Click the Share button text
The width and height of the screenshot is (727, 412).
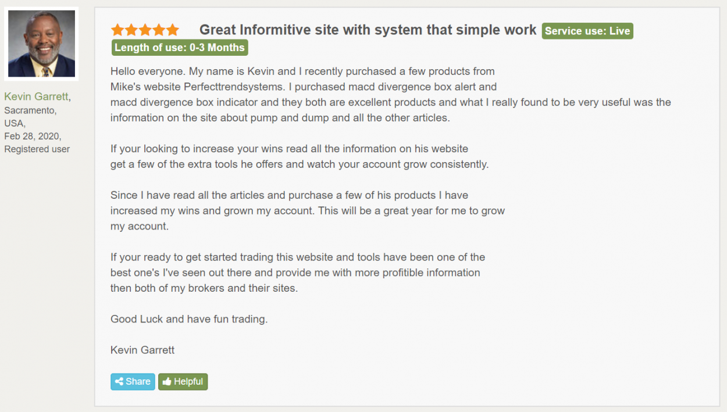click(138, 382)
